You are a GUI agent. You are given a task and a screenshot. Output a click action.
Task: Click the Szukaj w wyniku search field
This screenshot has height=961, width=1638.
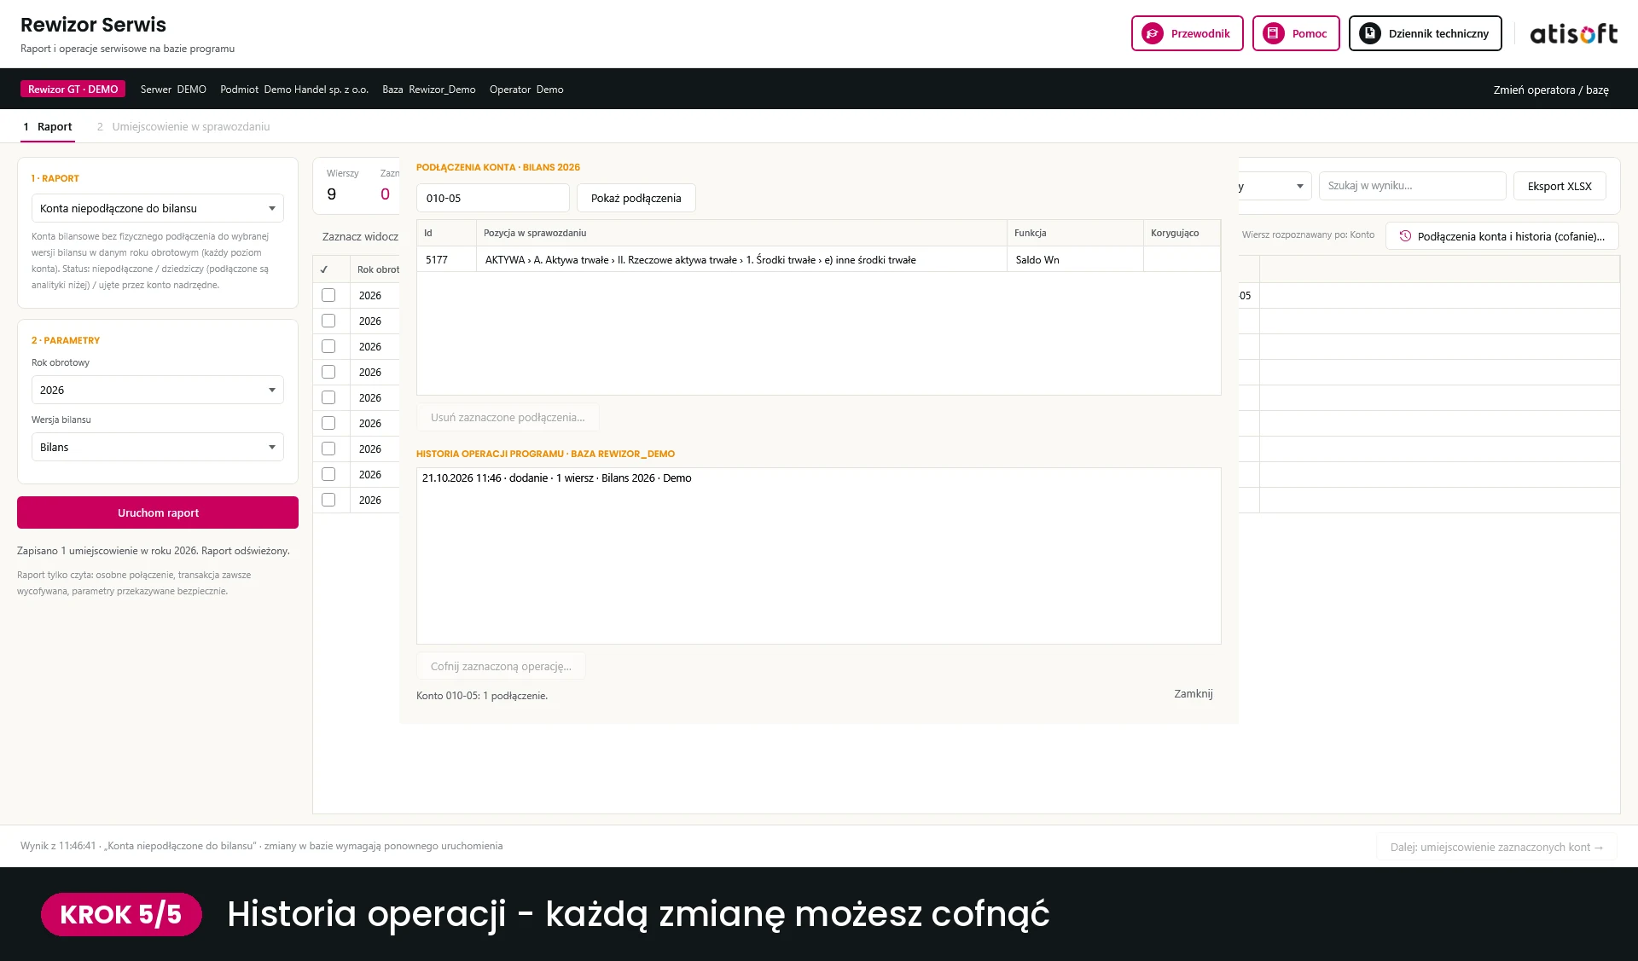click(x=1412, y=185)
